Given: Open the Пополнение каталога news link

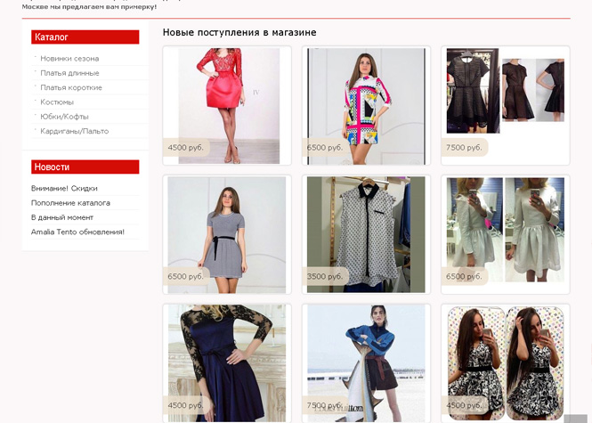Looking at the screenshot, I should pos(70,203).
